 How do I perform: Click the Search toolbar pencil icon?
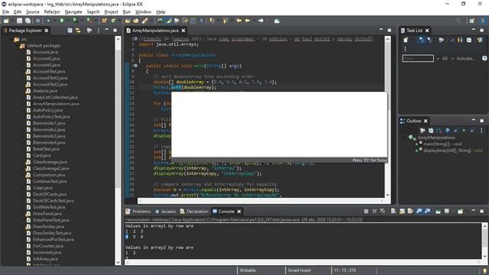point(144,21)
